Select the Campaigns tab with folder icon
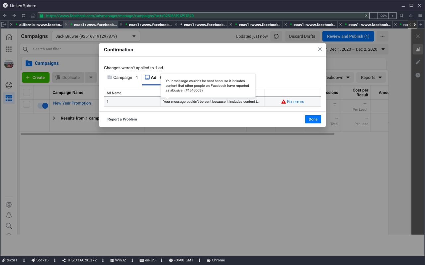The height and width of the screenshot is (265, 425). [42, 63]
